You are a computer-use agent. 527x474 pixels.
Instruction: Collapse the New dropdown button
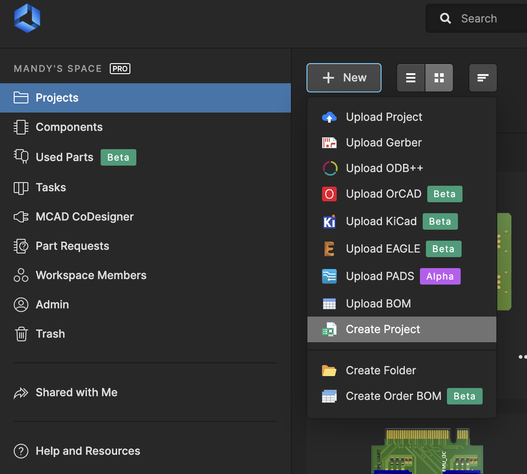[344, 78]
